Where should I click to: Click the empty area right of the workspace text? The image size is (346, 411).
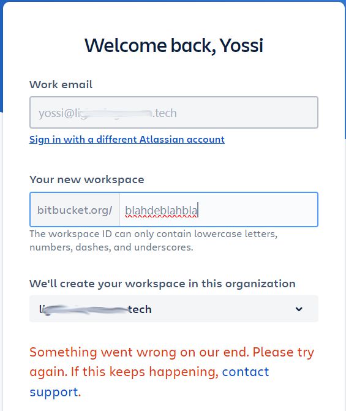tap(258, 209)
